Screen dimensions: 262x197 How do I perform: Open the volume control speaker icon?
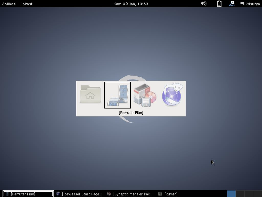[x=203, y=4]
